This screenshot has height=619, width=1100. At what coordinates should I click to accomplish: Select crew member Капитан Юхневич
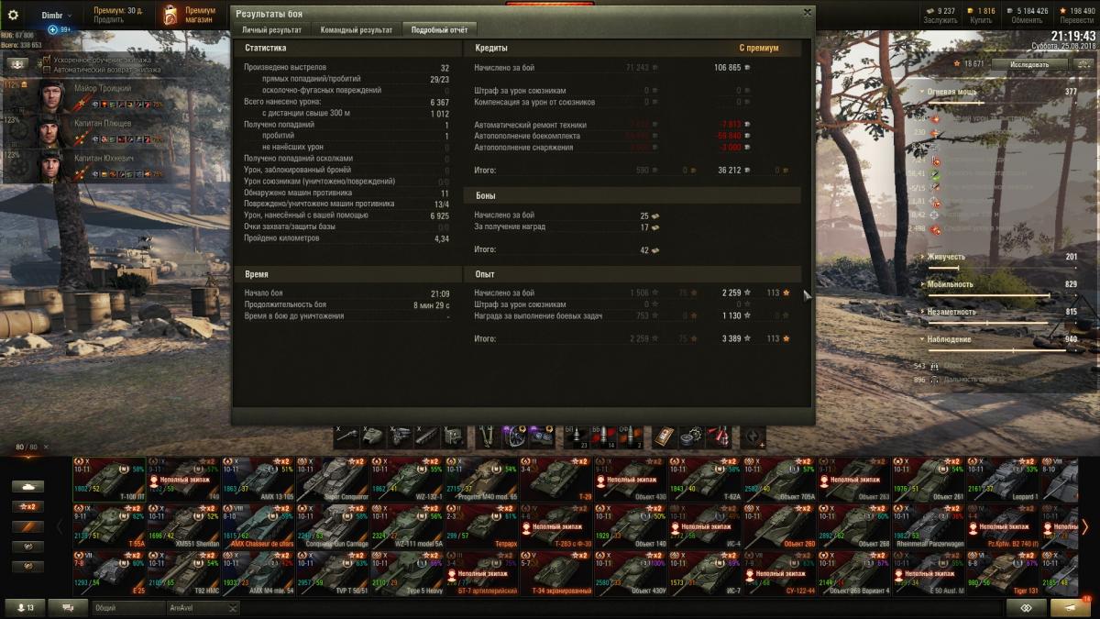[x=49, y=165]
